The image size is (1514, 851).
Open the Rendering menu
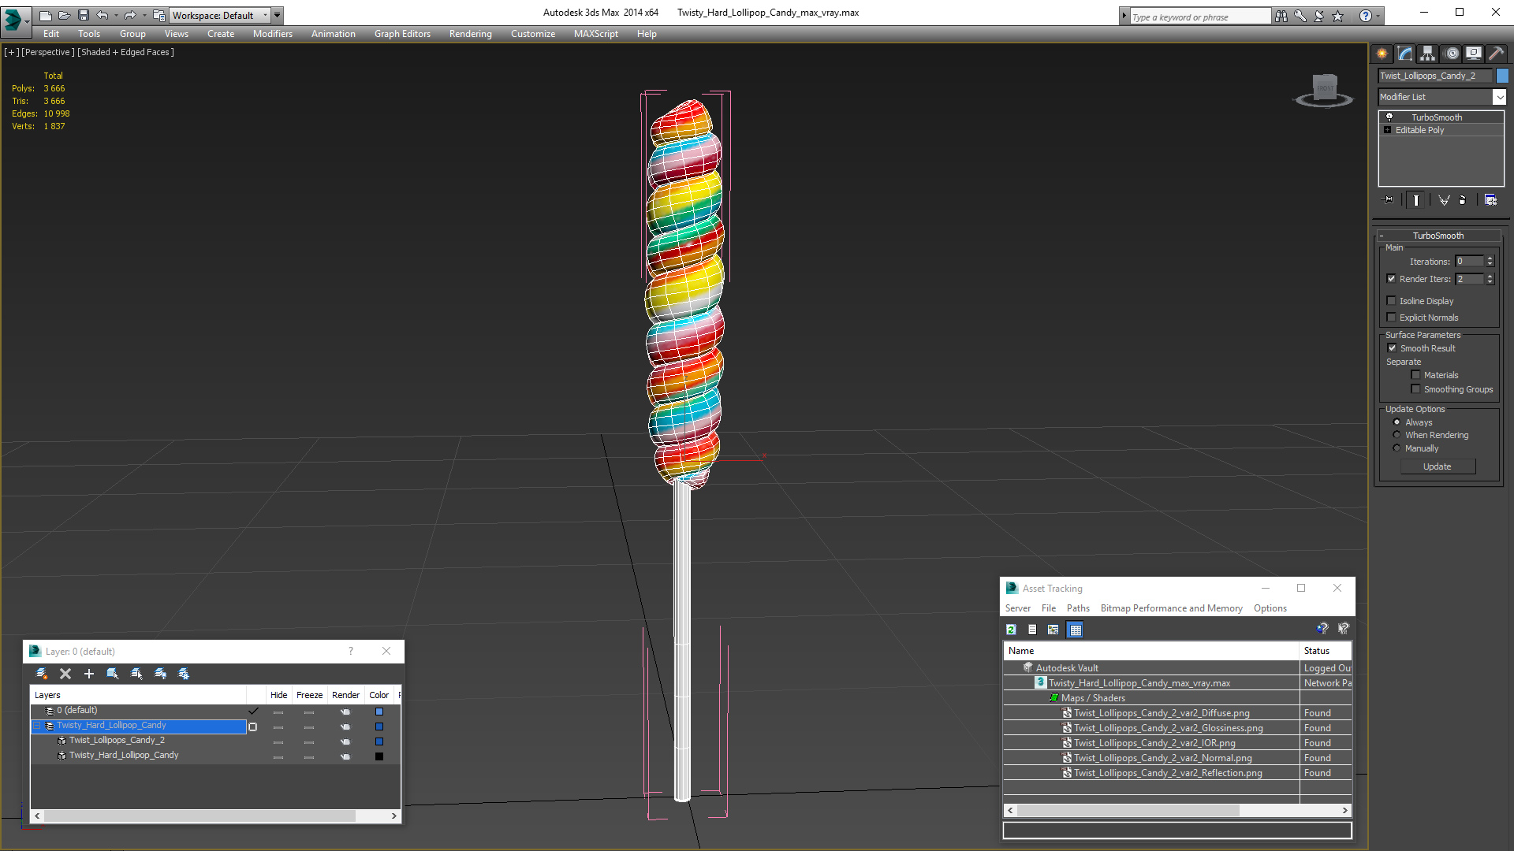pyautogui.click(x=470, y=34)
